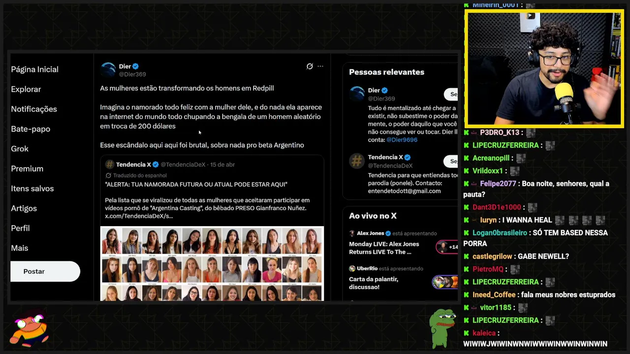Follow Tendencia X in Pessoas relevantes

451,161
